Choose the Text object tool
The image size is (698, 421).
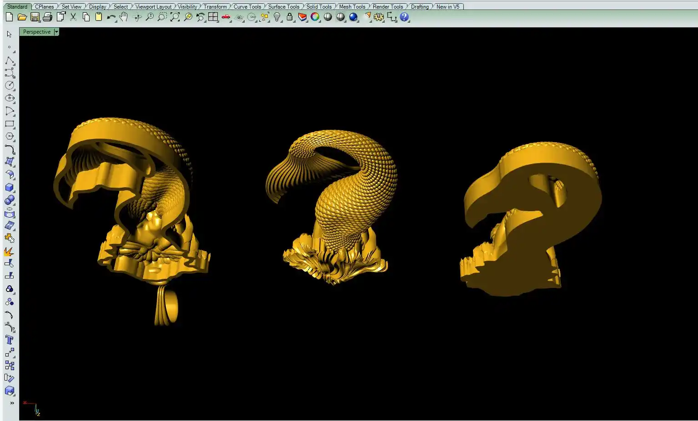9,340
